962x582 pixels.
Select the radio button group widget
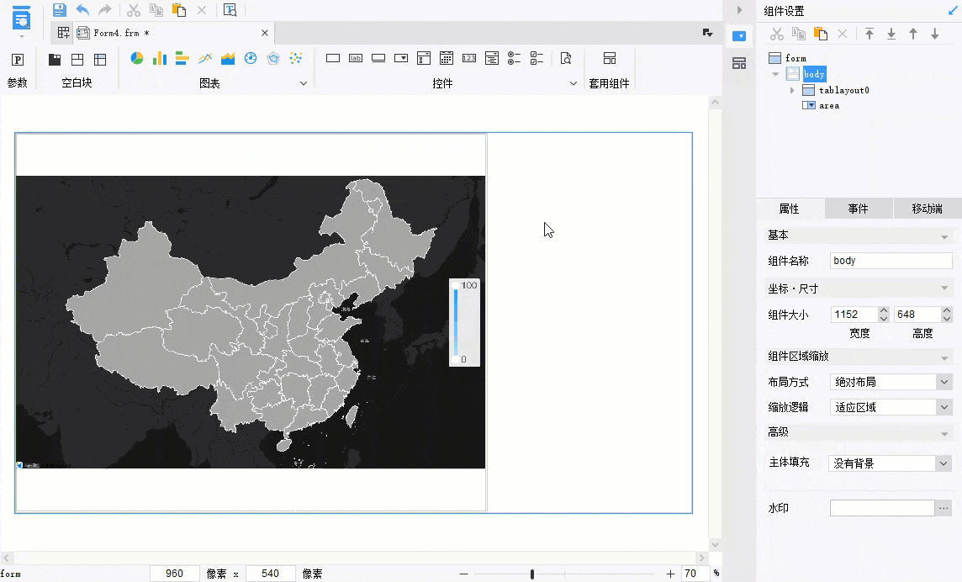pos(515,58)
